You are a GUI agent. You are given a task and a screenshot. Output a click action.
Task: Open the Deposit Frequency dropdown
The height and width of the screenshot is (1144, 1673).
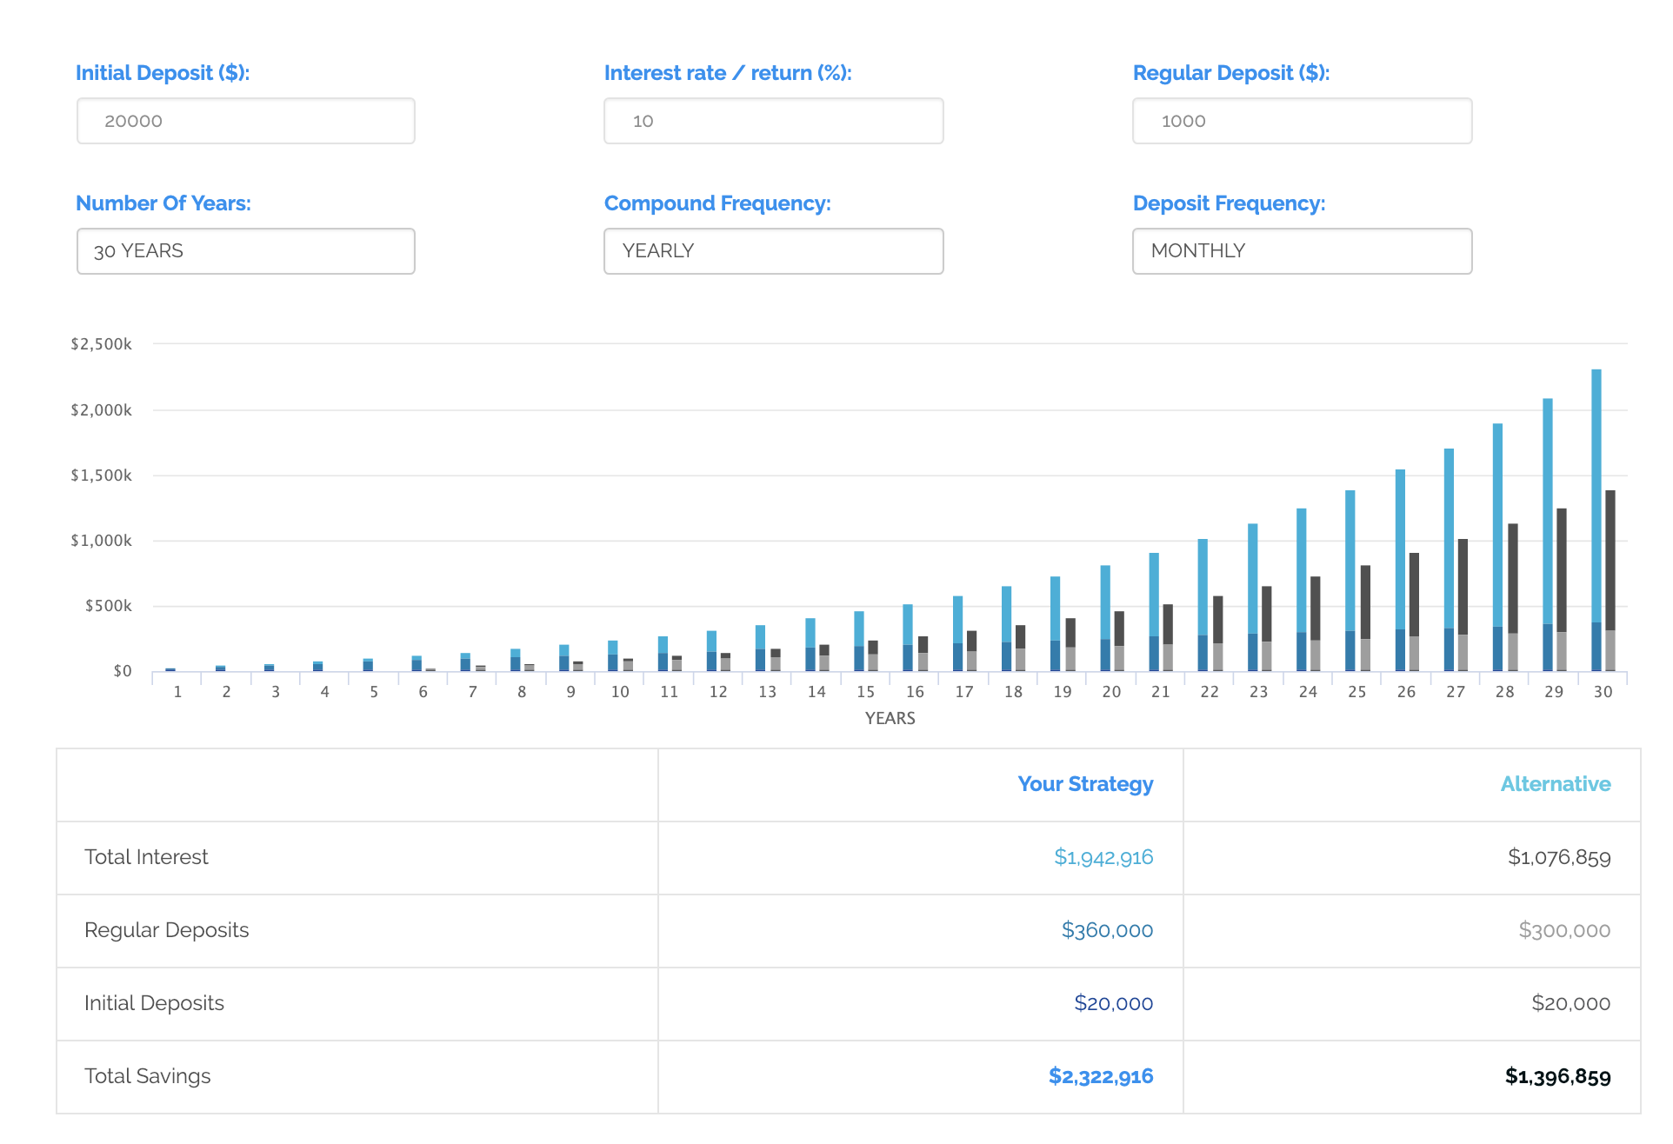point(1302,251)
